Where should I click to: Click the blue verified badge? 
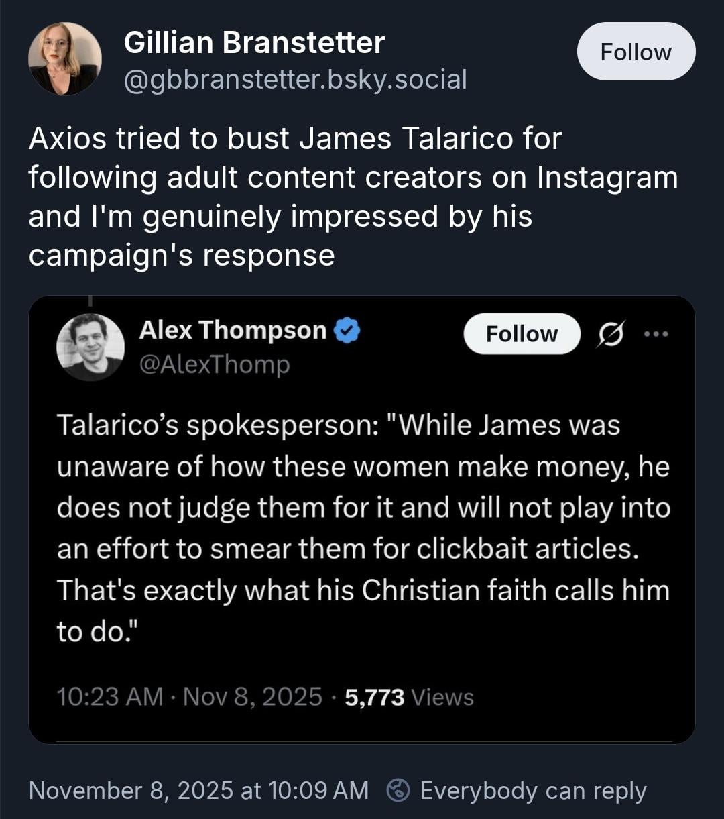[347, 331]
